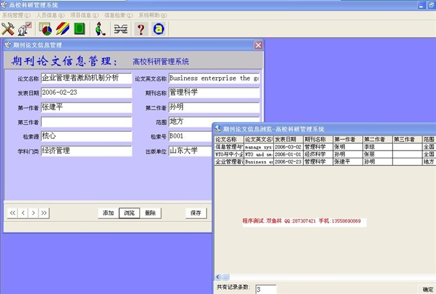Click the 学科门类 field showing 经济管理

(87, 151)
